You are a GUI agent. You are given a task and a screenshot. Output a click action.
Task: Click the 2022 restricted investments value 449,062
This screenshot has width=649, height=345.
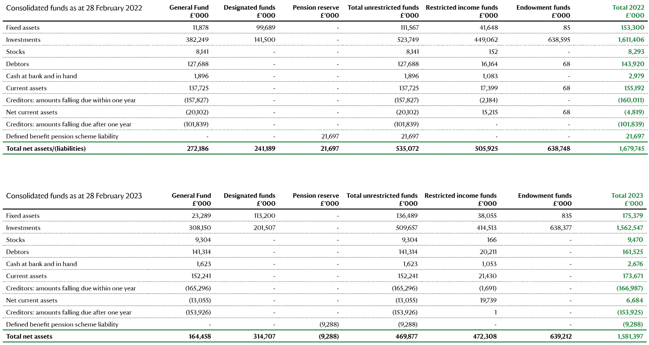(x=486, y=40)
